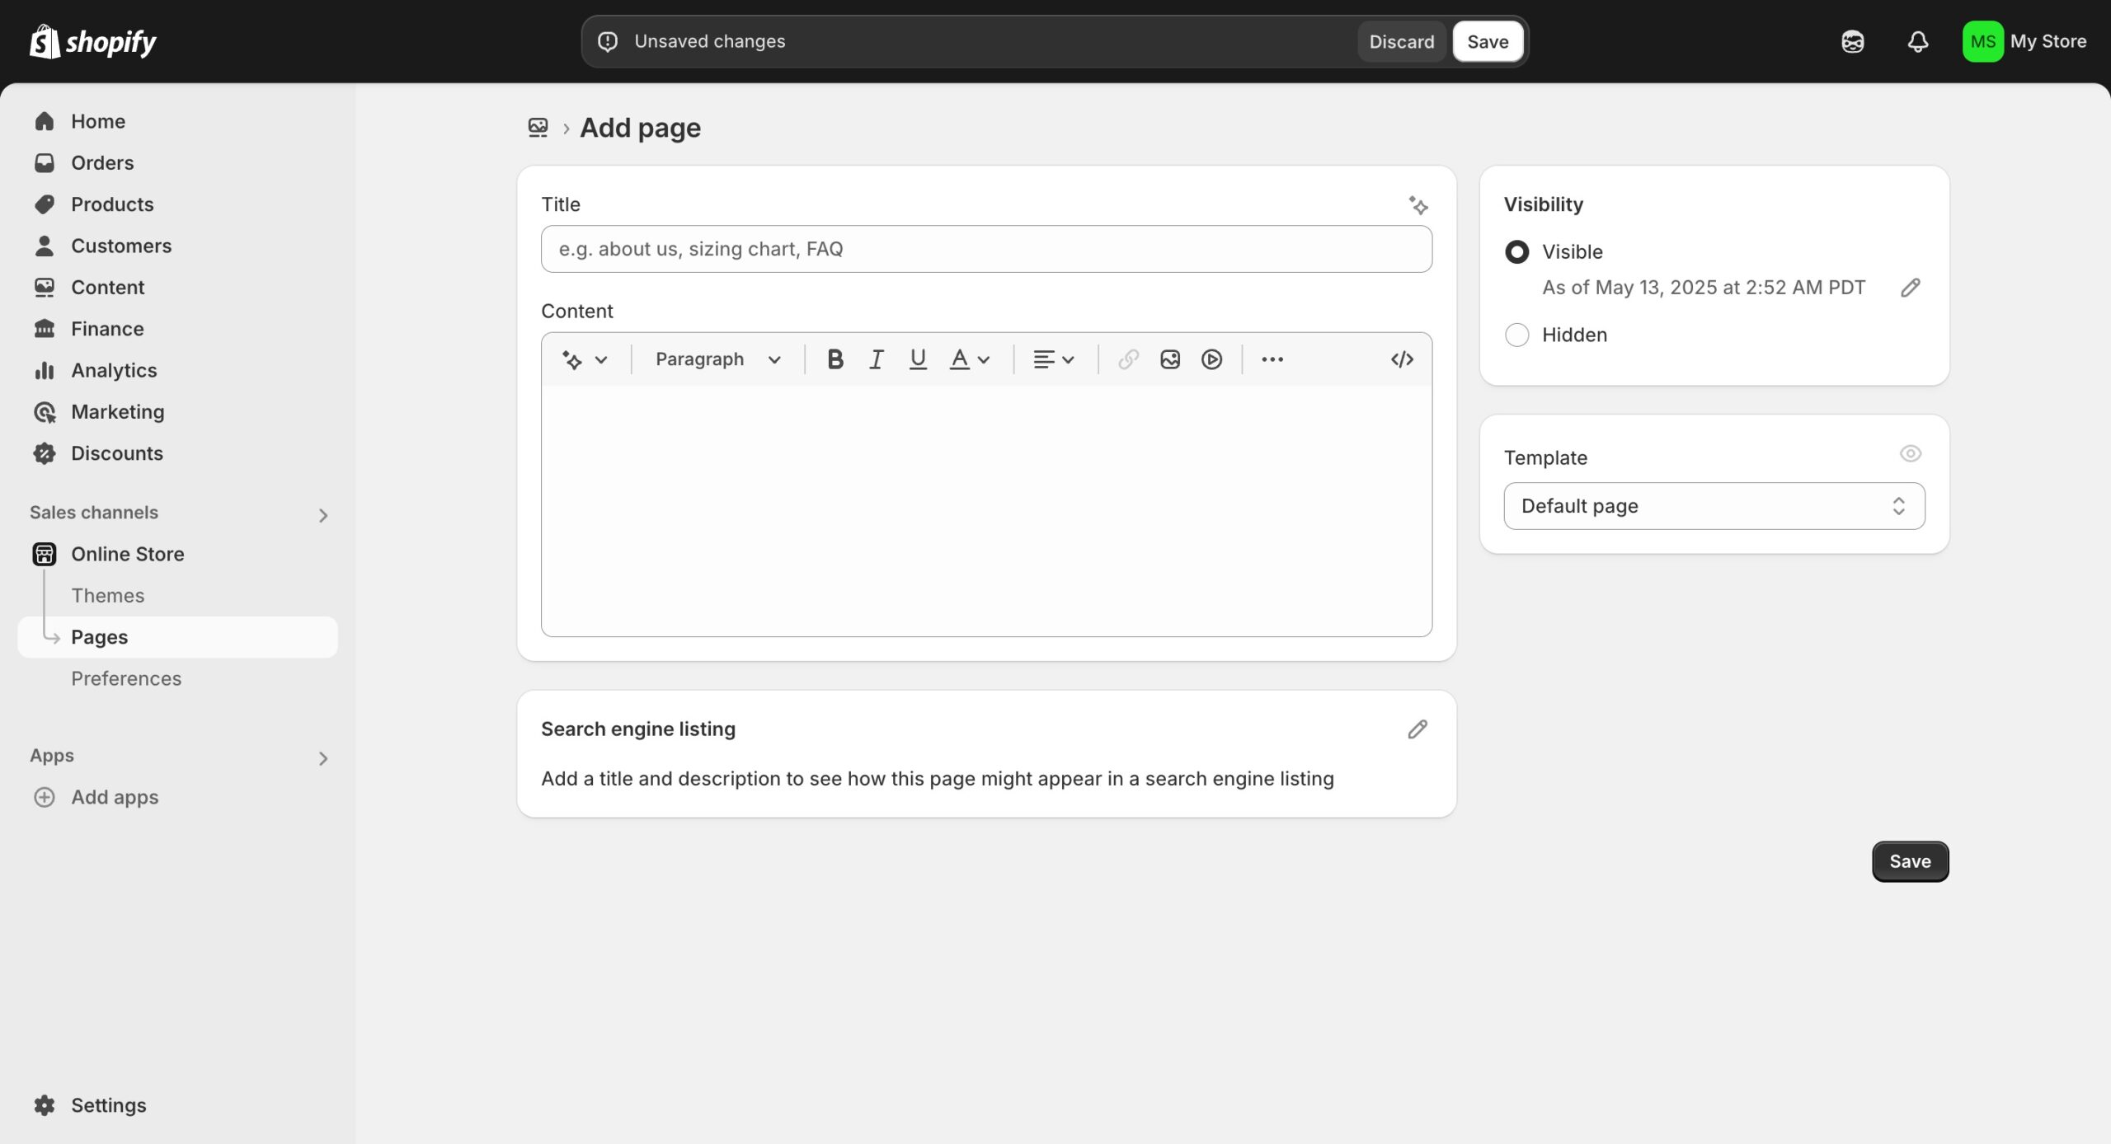Select the Visible radio button
The image size is (2111, 1144).
pos(1516,252)
